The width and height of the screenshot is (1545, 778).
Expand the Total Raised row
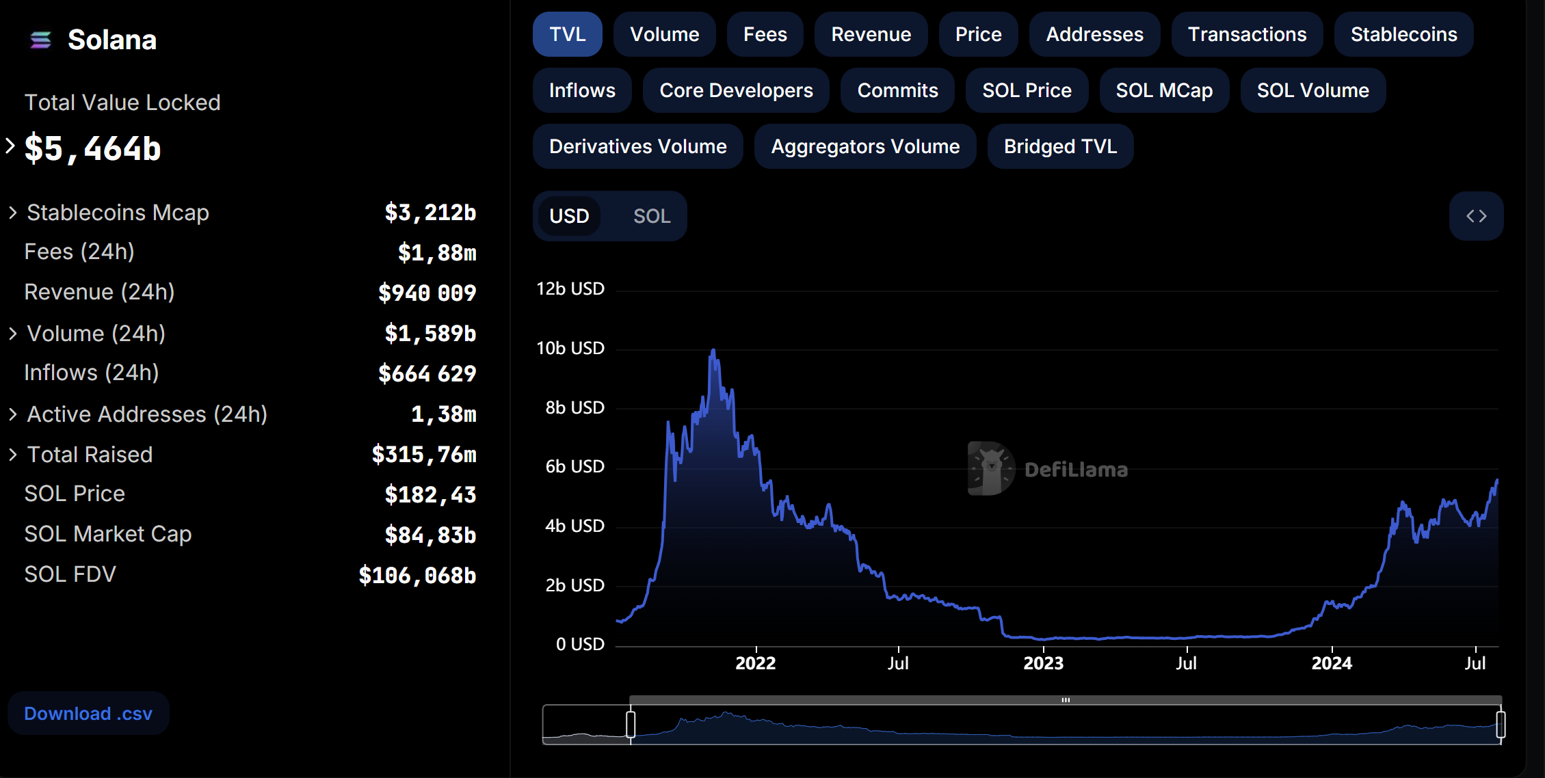12,455
